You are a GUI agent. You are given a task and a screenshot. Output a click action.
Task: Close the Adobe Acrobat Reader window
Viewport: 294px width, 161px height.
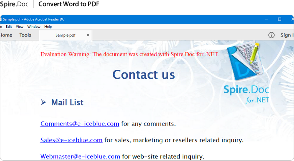[x=291, y=19]
